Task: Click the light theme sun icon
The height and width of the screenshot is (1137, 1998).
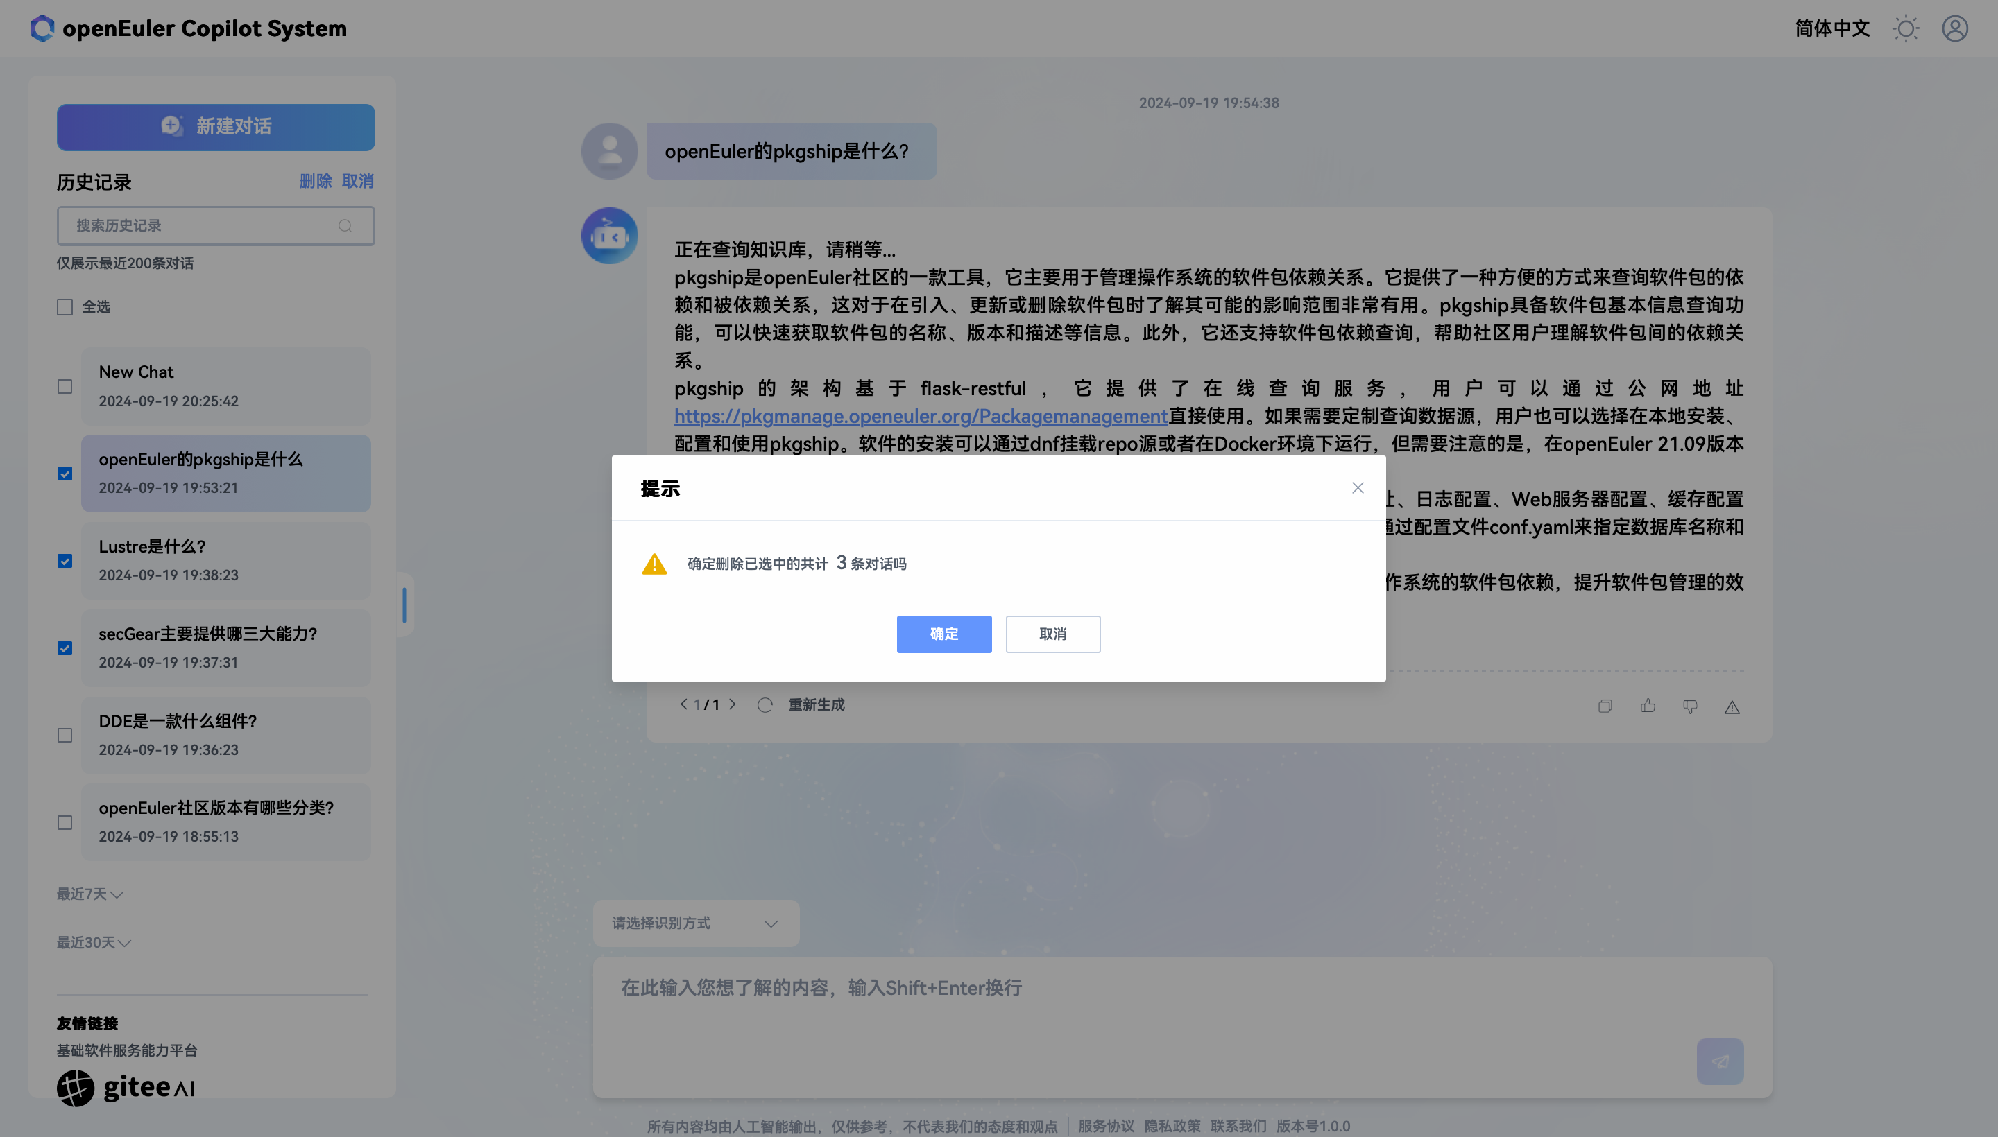Action: [1905, 29]
